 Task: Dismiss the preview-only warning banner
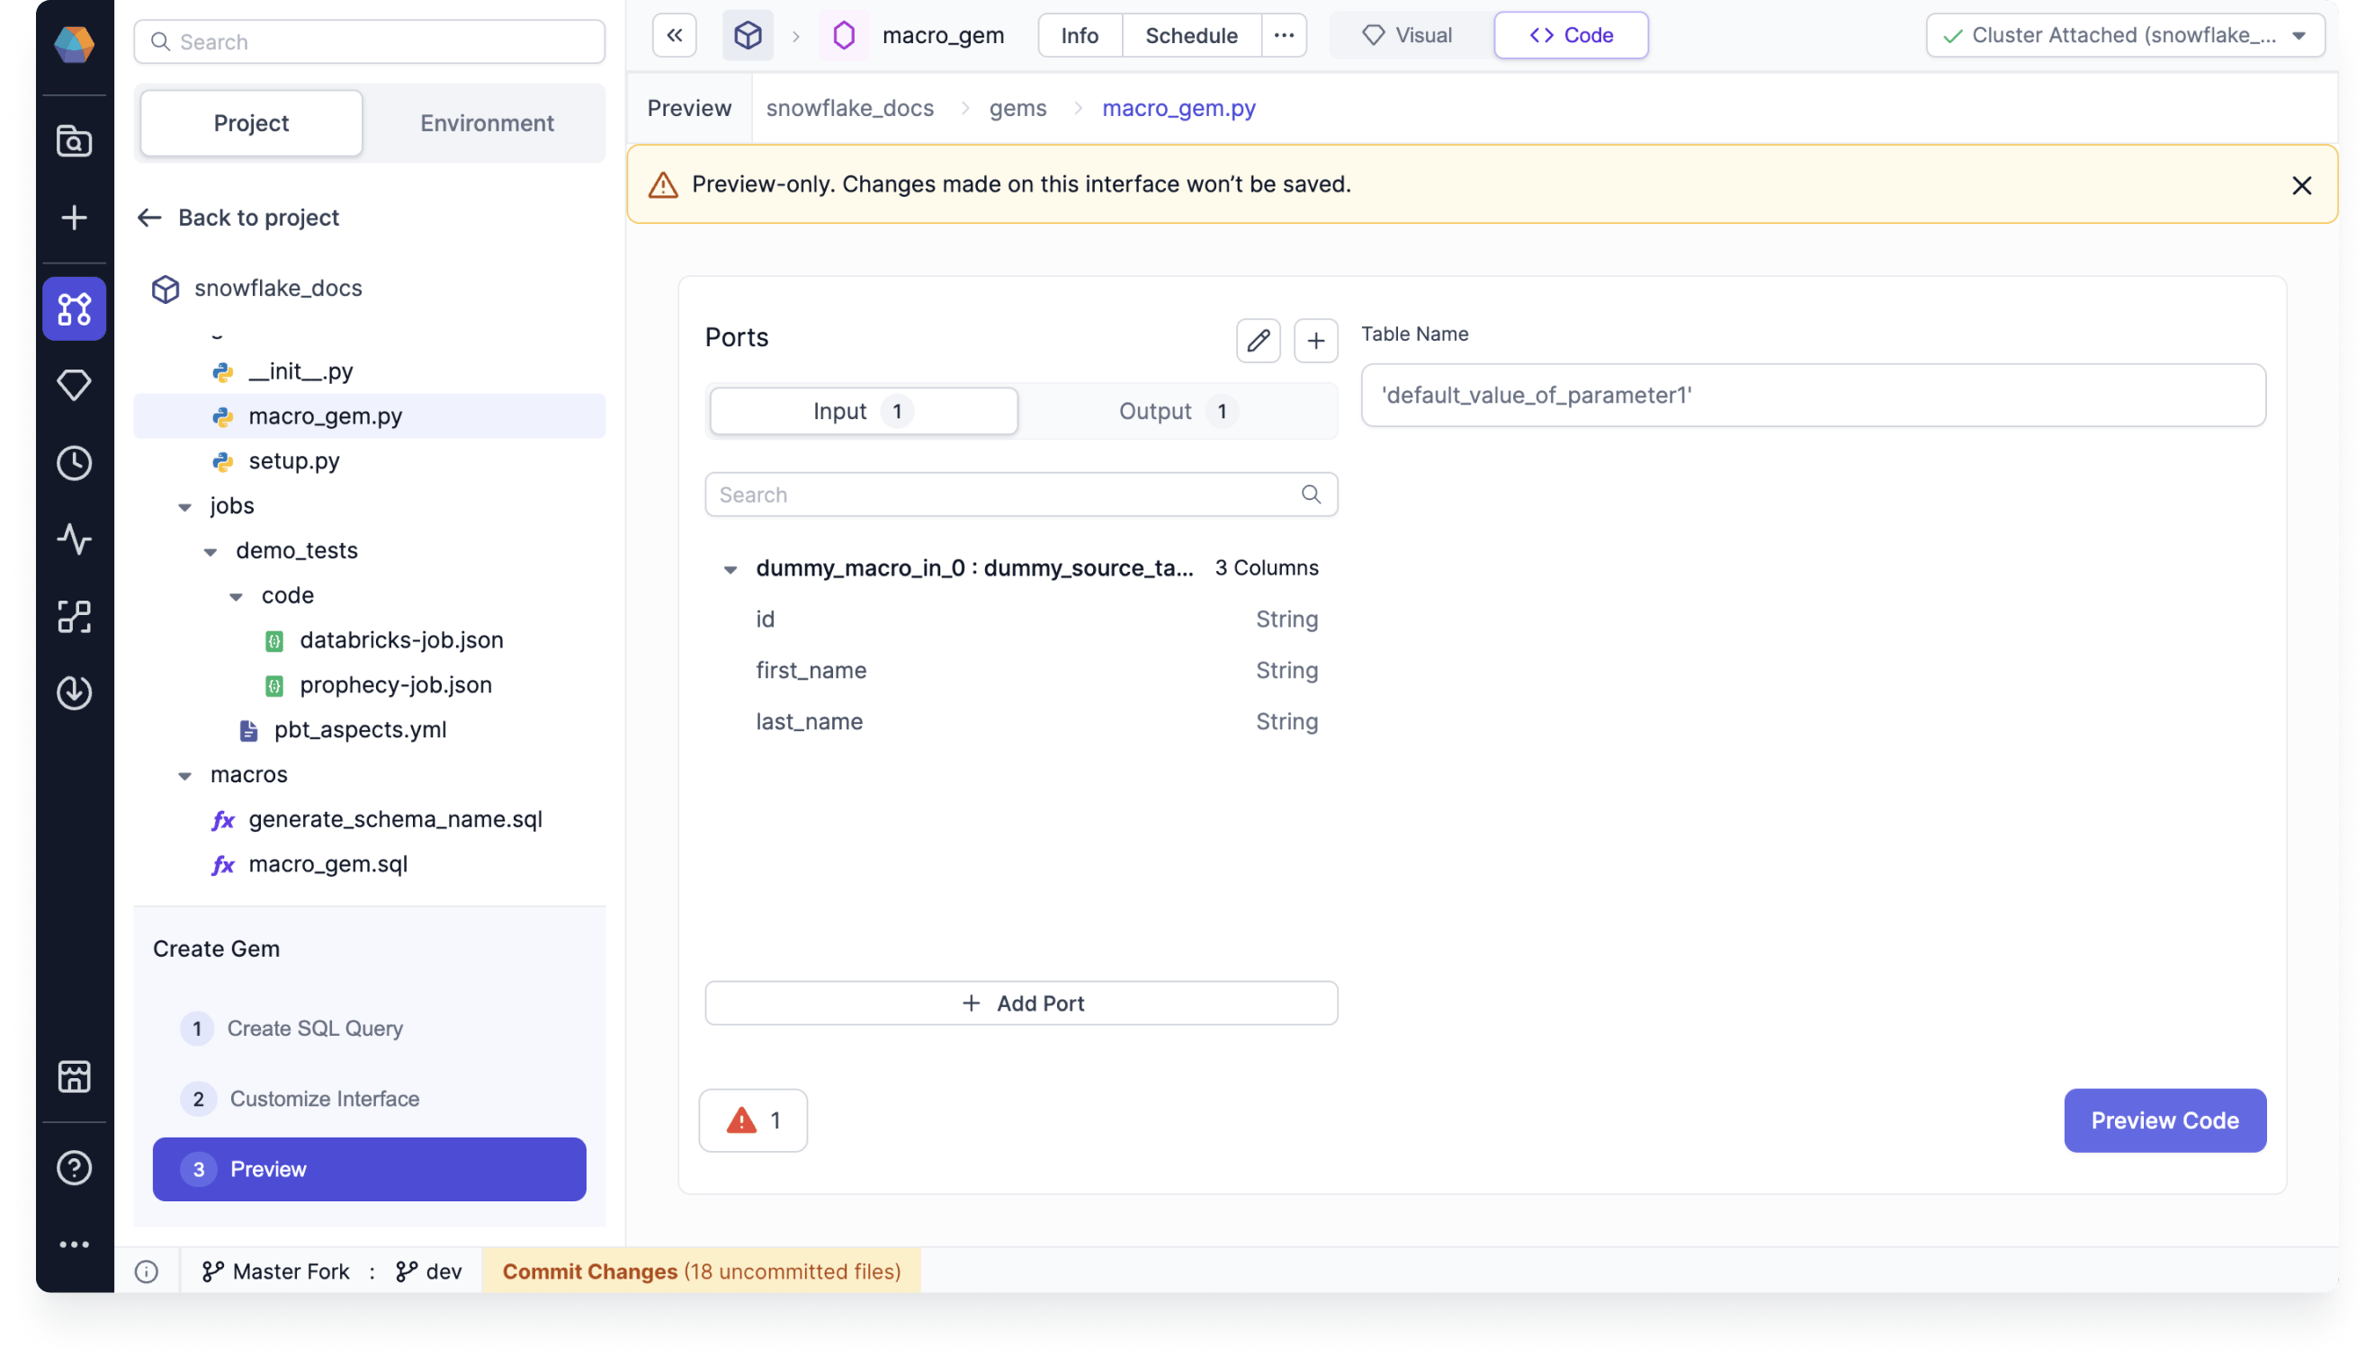pyautogui.click(x=2301, y=184)
